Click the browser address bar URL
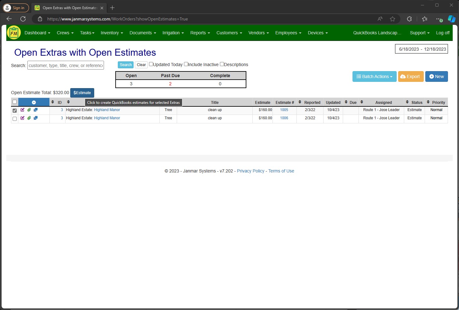The width and height of the screenshot is (459, 310). [x=118, y=19]
